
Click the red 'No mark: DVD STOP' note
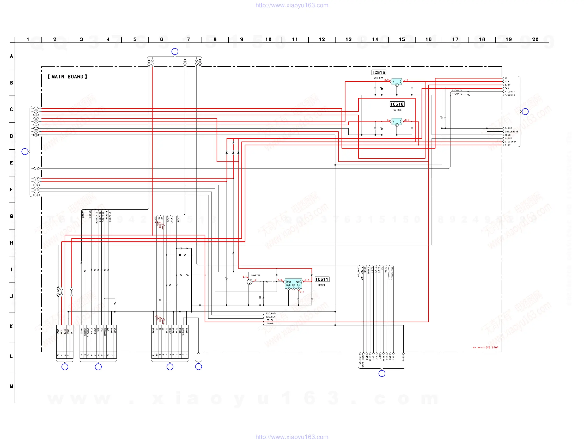[485, 347]
